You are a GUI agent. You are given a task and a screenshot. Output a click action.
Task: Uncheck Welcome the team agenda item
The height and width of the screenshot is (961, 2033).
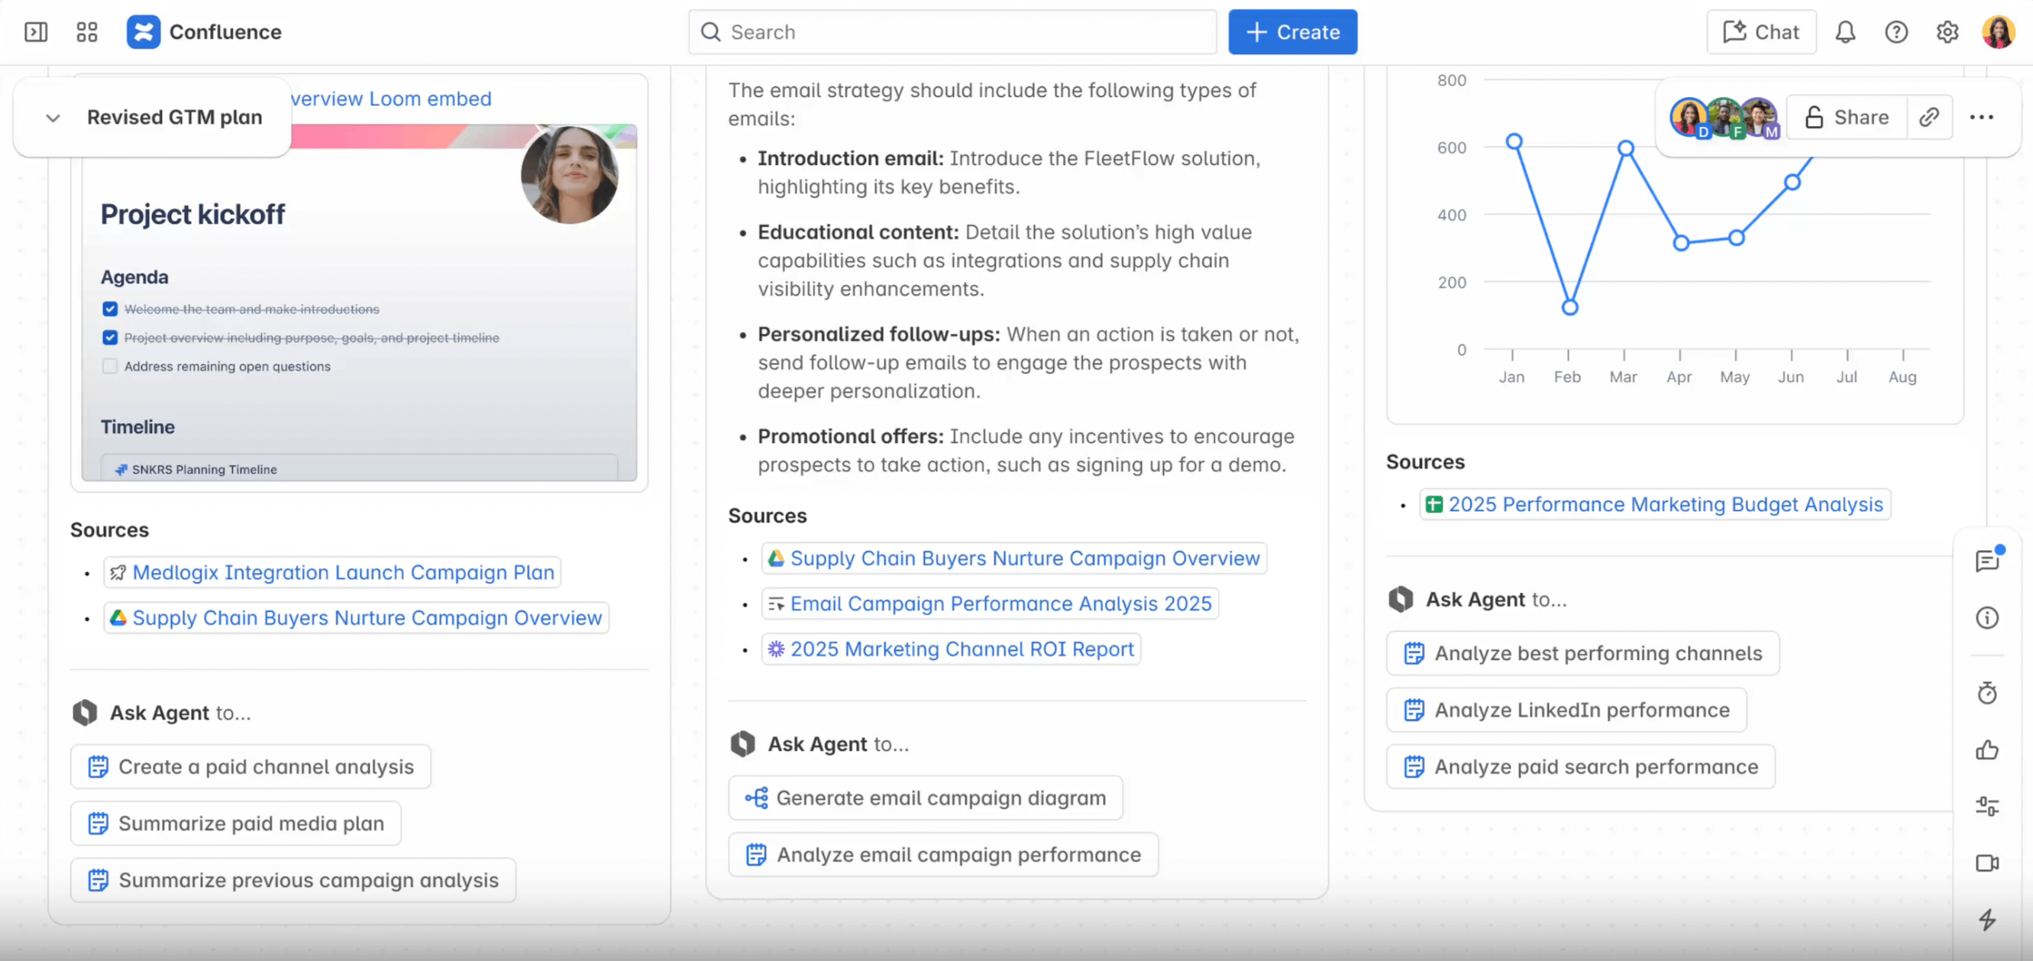[x=110, y=309]
